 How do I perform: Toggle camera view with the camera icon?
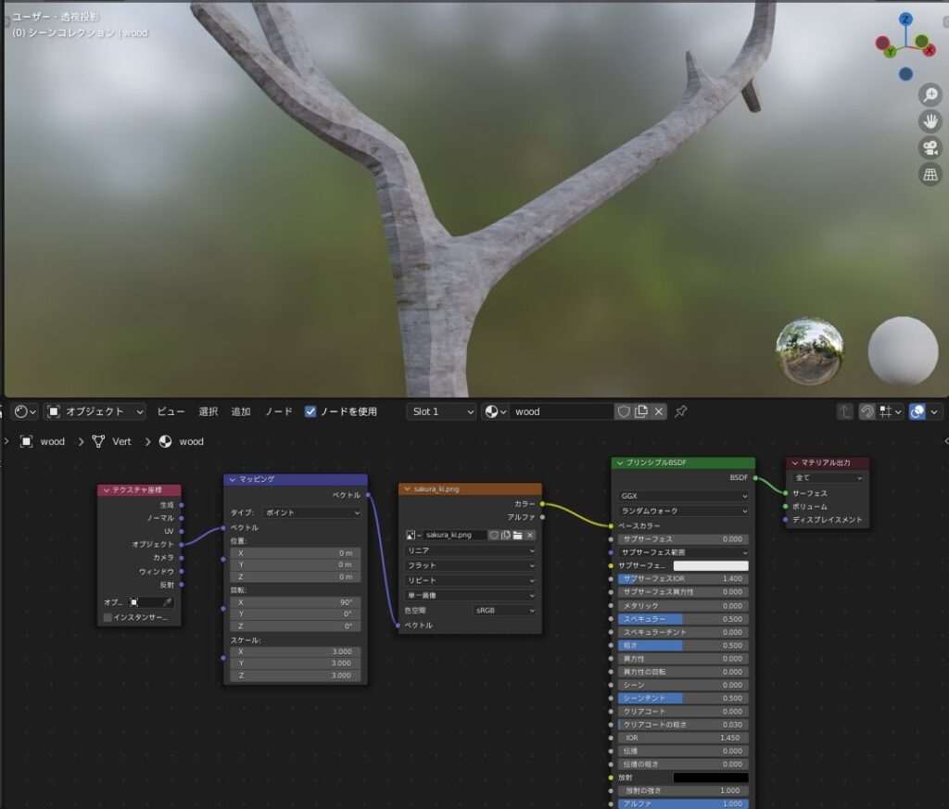(x=930, y=147)
